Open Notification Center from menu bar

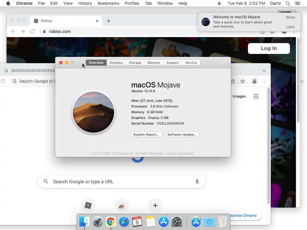point(297,3)
